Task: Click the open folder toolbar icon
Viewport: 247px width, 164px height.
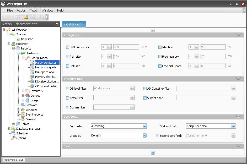Action: tap(26, 17)
